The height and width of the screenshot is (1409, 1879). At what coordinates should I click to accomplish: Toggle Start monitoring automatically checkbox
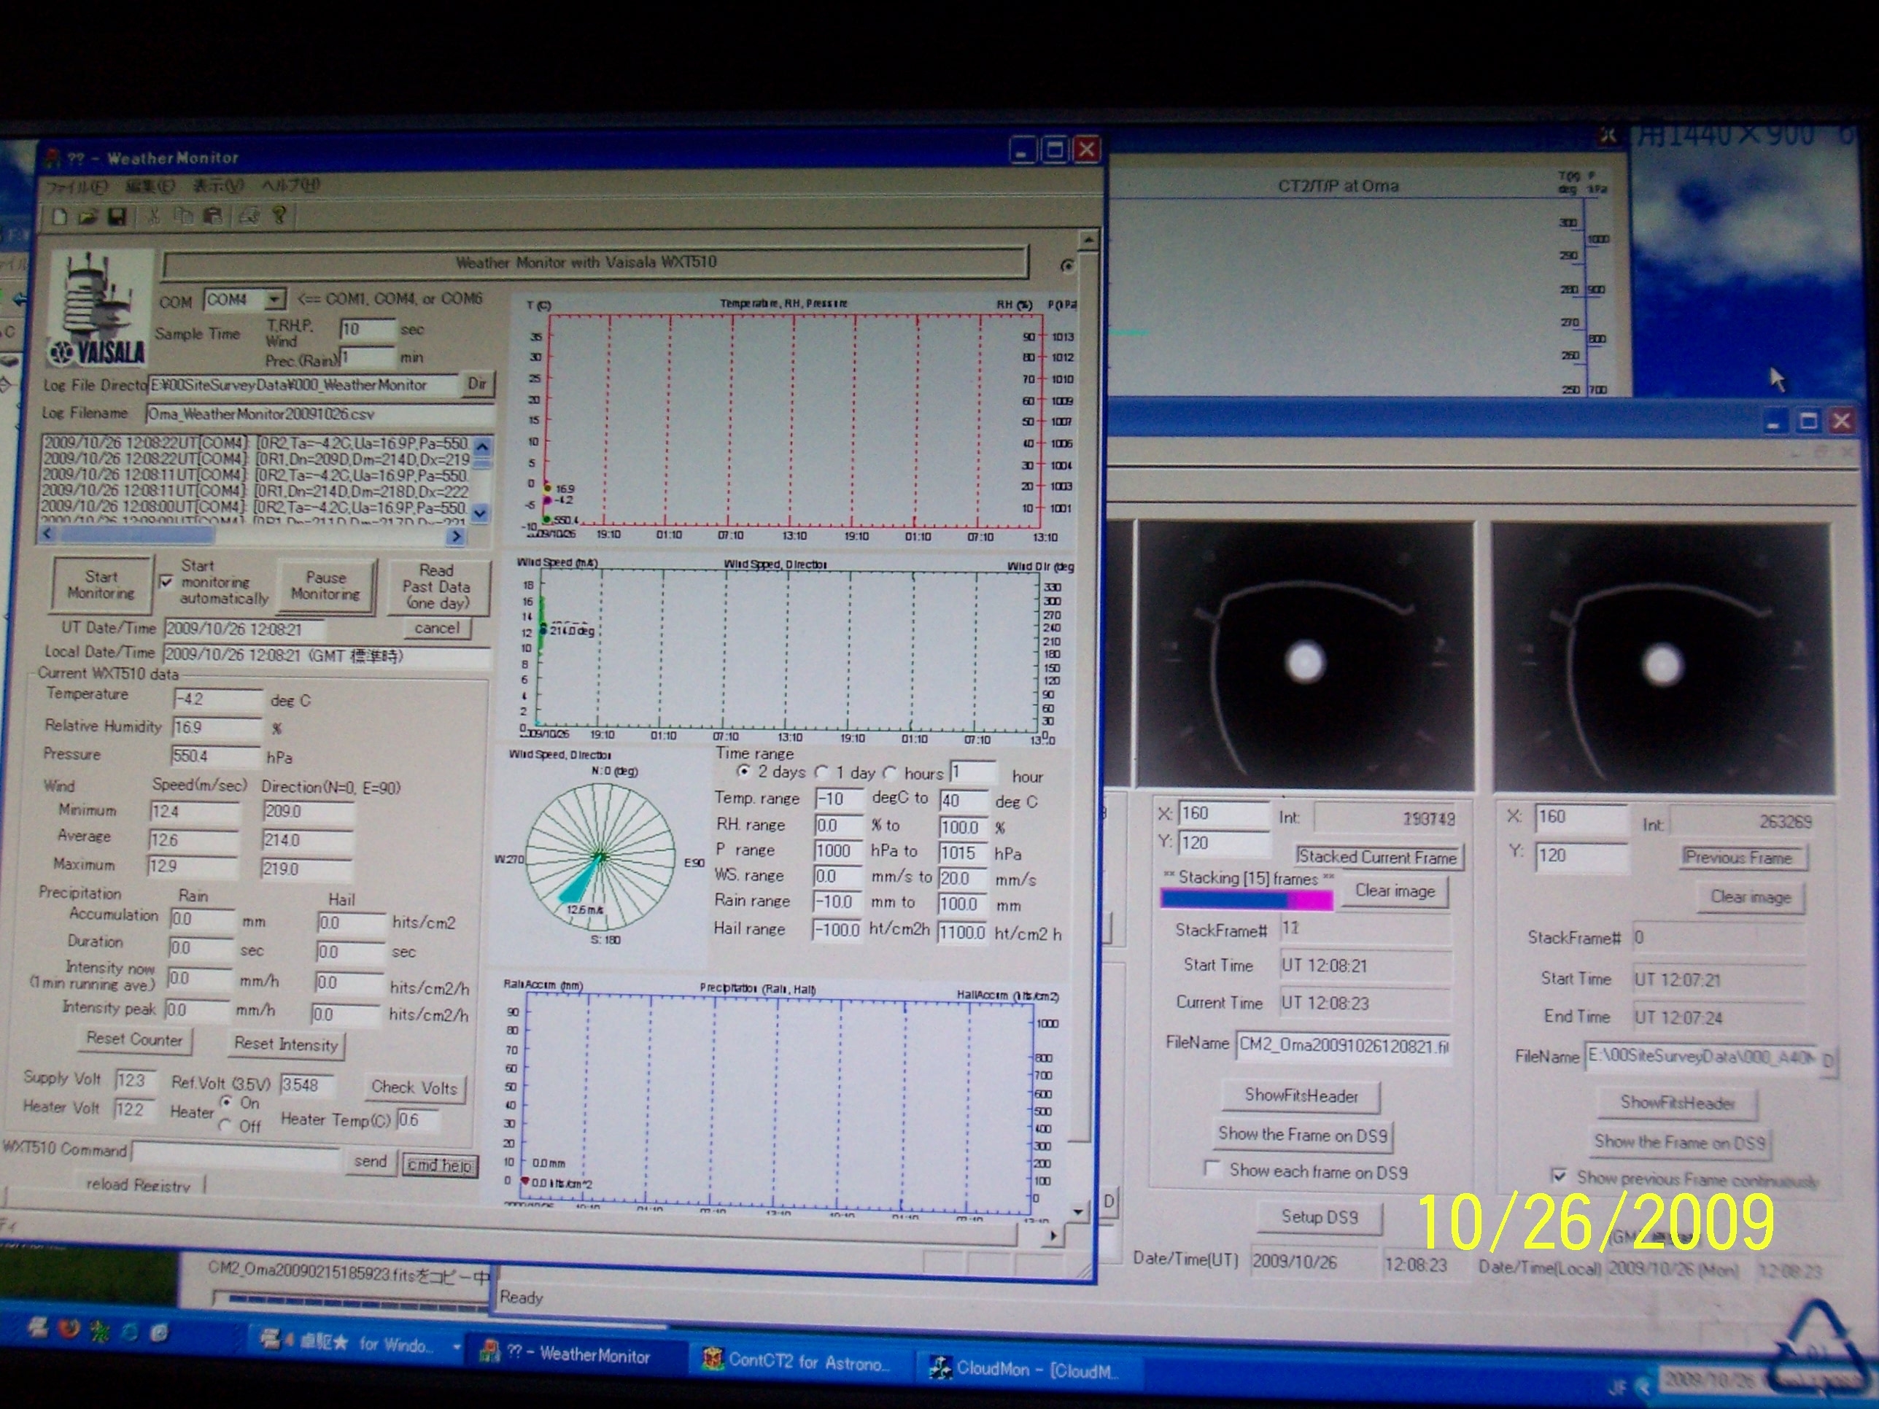(x=166, y=582)
